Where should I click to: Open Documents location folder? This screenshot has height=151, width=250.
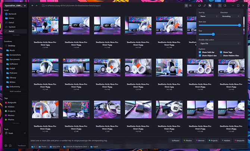pyautogui.click(x=15, y=59)
